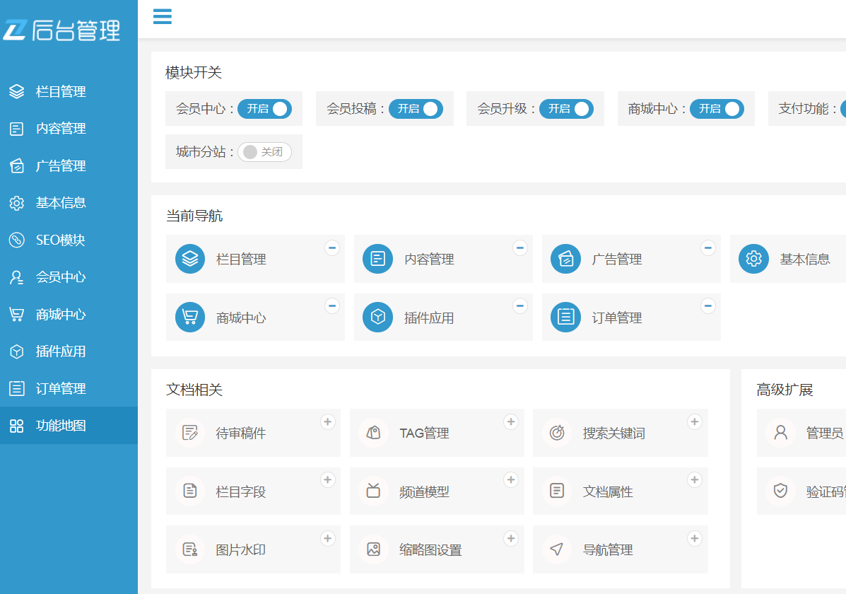Viewport: 846px width, 594px height.
Task: Remove 内容管理 from navigation with minus
Action: pos(519,248)
